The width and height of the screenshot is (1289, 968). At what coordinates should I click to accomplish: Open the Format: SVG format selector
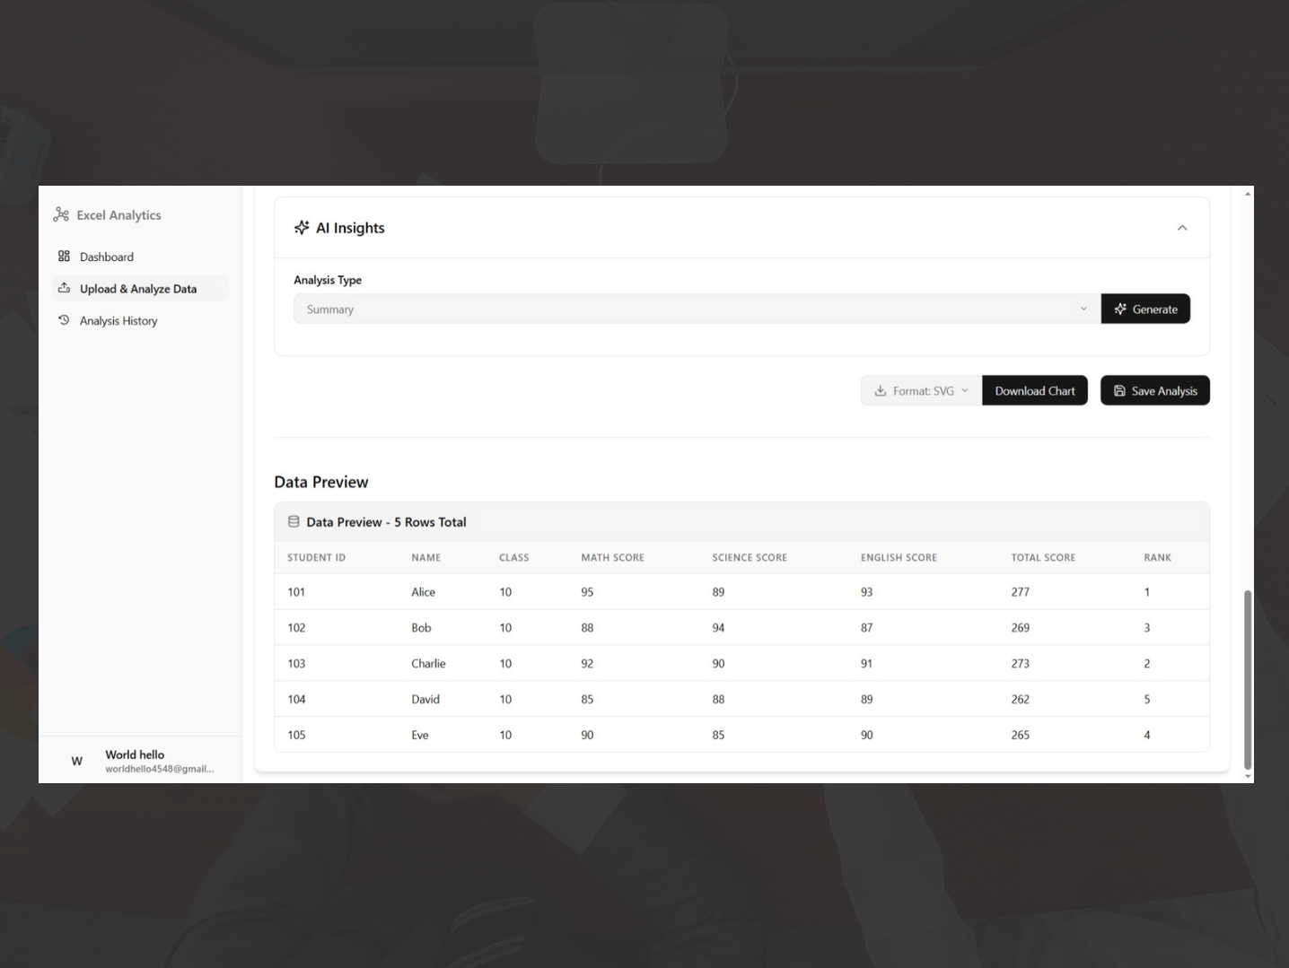point(920,390)
